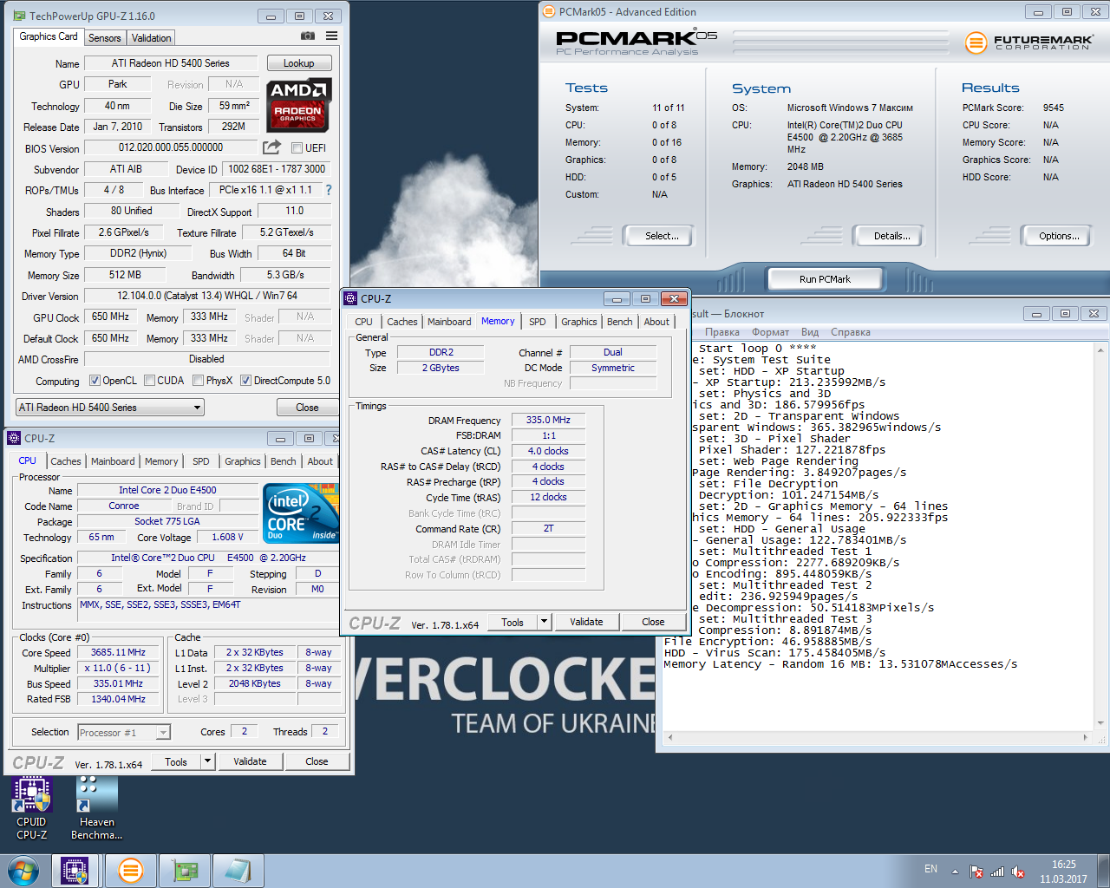
Task: Click the GPU-Z Lookup button
Action: [299, 63]
